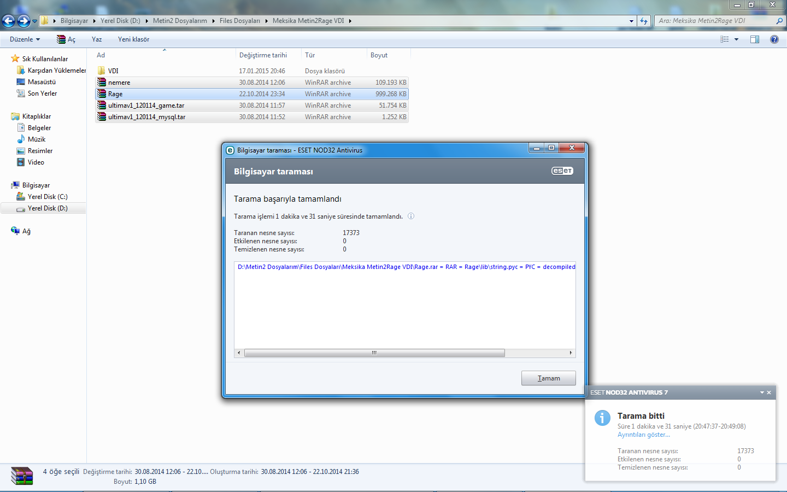This screenshot has height=492, width=787.
Task: Click 'Ayrıntıları göster...' link in notification
Action: coord(644,435)
